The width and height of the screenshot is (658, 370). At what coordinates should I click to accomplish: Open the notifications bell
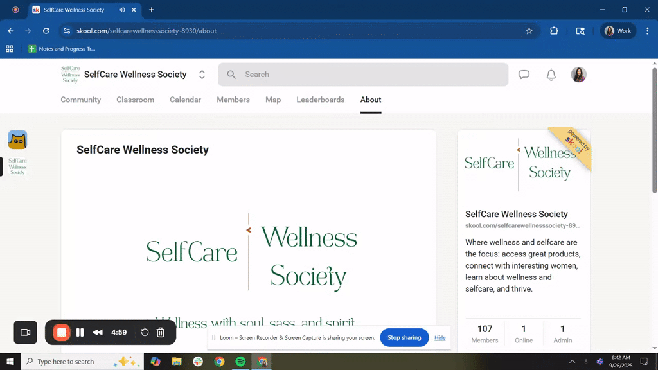(x=551, y=75)
